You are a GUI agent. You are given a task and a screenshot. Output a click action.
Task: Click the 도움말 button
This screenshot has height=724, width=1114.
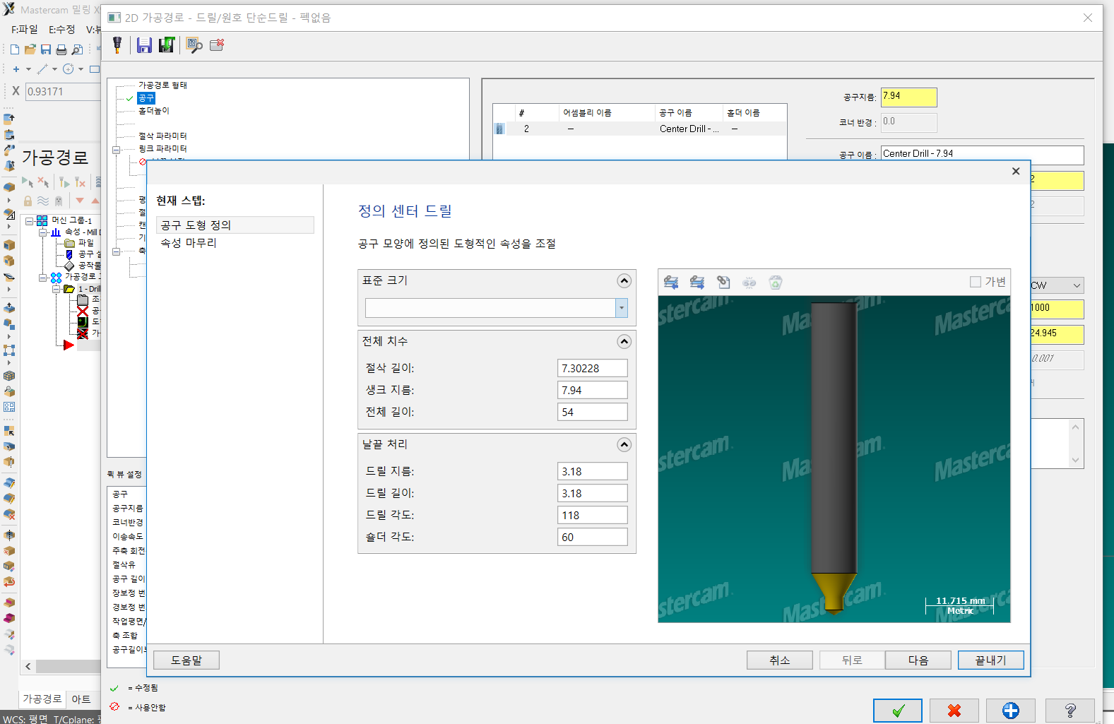(186, 660)
